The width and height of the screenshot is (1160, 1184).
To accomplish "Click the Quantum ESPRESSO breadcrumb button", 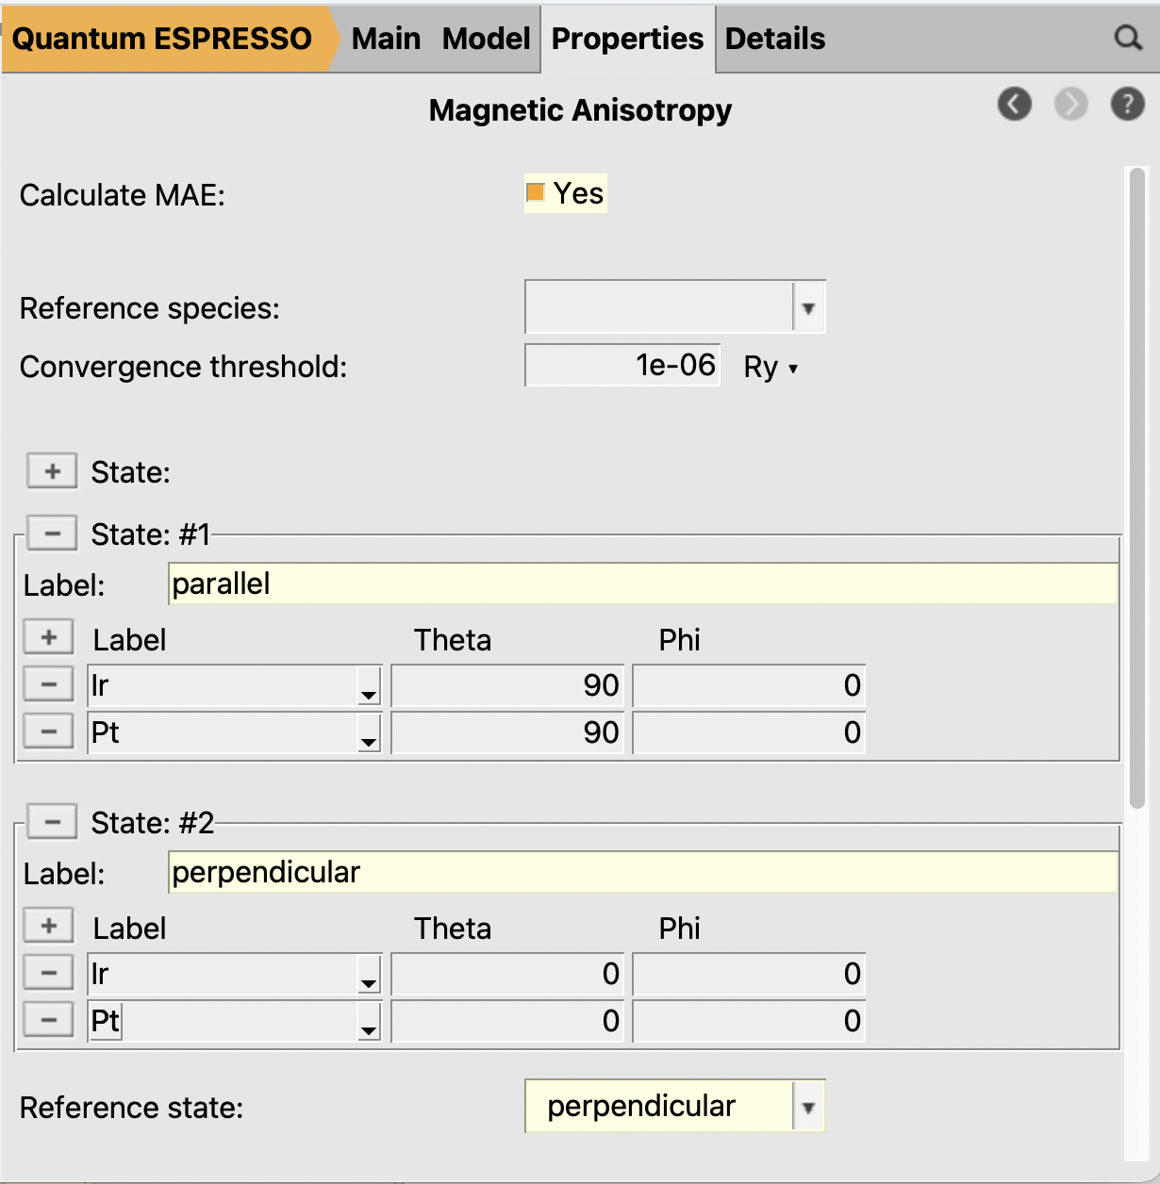I will [162, 39].
